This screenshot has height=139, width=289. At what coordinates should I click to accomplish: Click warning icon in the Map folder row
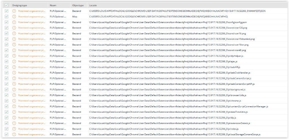tap(14, 16)
